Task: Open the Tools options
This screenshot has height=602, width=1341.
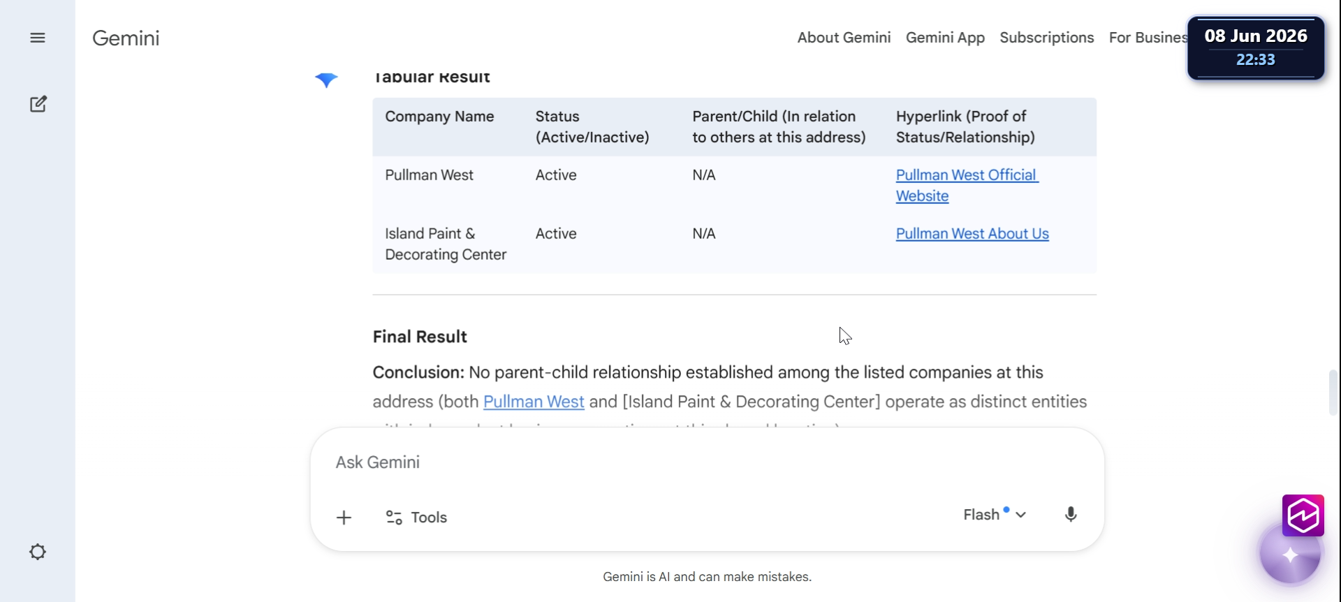Action: [x=416, y=517]
